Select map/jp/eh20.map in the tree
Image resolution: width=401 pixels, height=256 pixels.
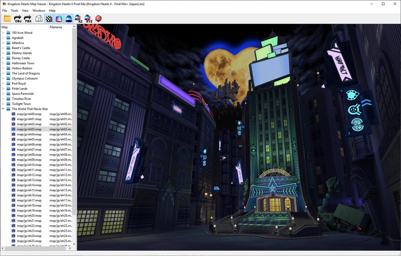point(29,216)
